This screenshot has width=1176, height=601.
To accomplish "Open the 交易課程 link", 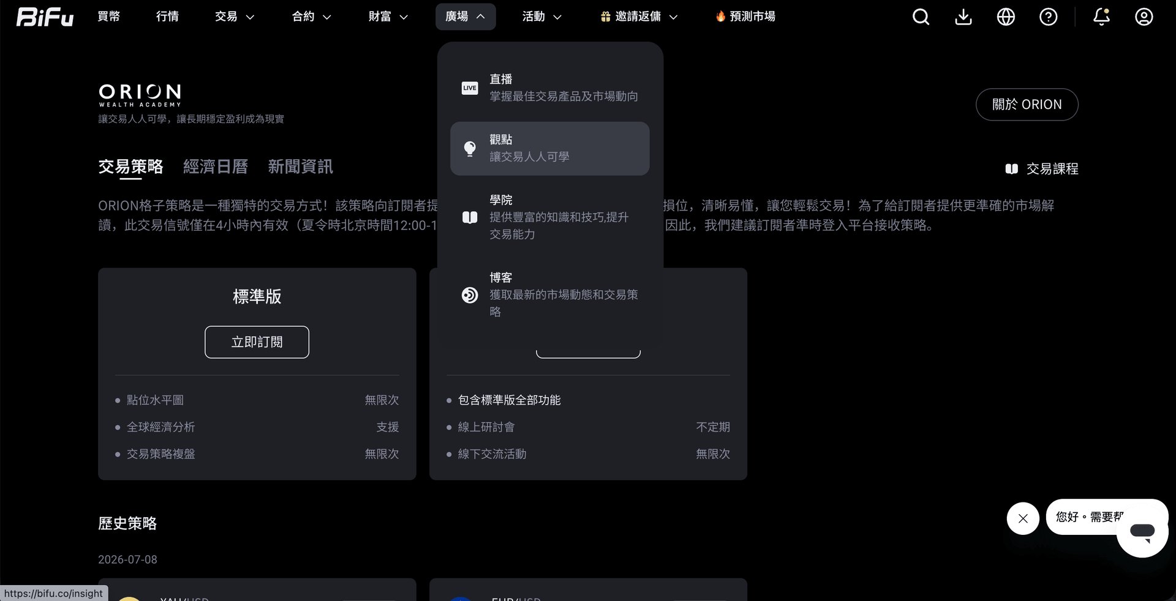I will pos(1042,169).
